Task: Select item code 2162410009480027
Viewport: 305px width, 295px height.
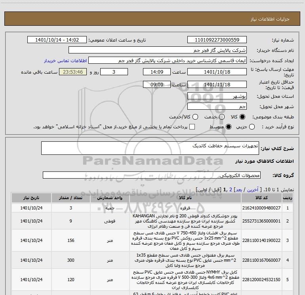Action: 261,208
